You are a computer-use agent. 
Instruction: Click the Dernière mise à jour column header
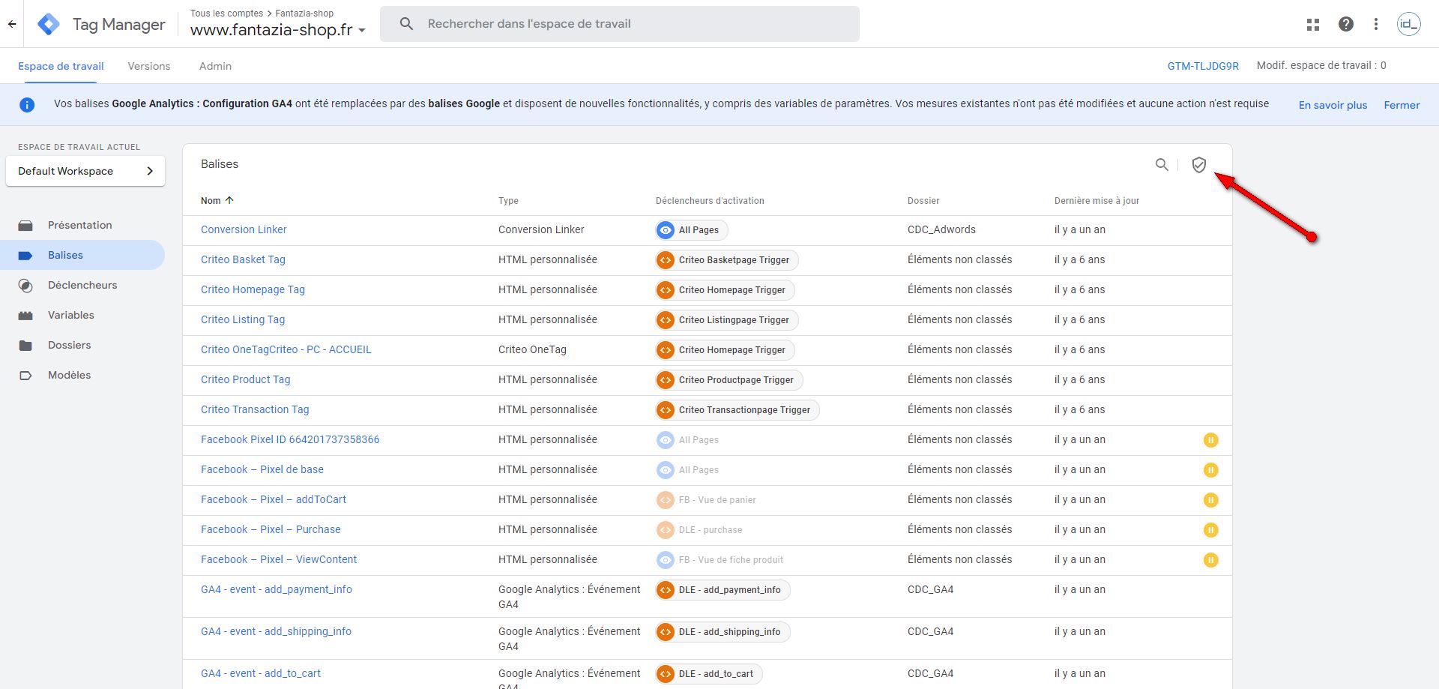(x=1096, y=201)
